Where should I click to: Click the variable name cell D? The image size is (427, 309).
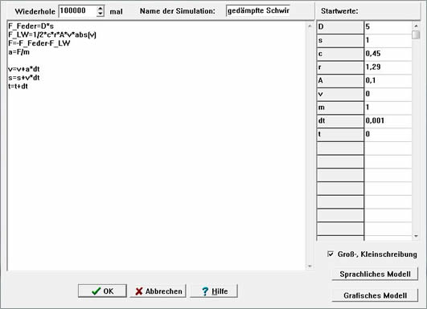click(340, 27)
